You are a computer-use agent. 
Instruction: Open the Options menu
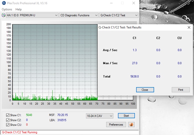[7, 9]
